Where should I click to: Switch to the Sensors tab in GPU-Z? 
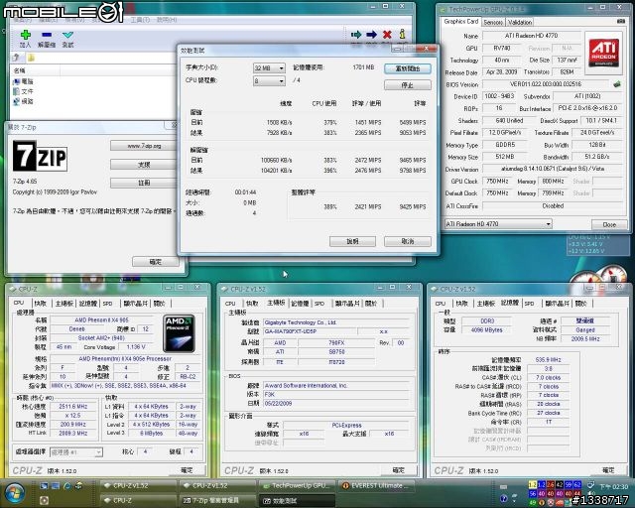(493, 22)
